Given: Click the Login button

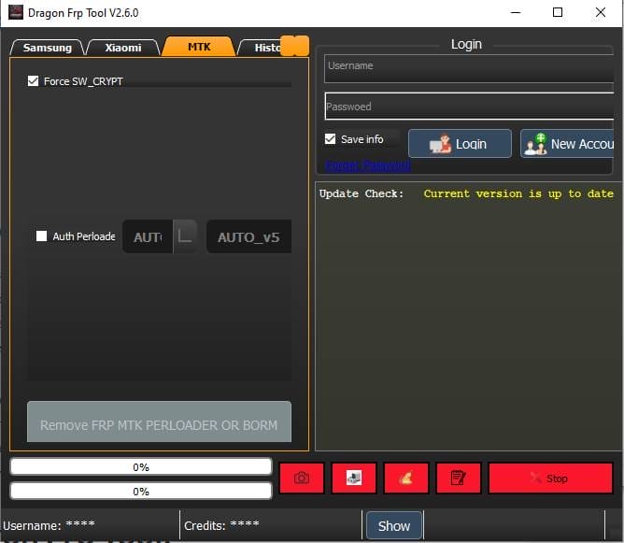Looking at the screenshot, I should pos(460,144).
